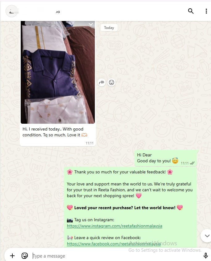Open the Reeta Fashion Instagram link

[115, 226]
